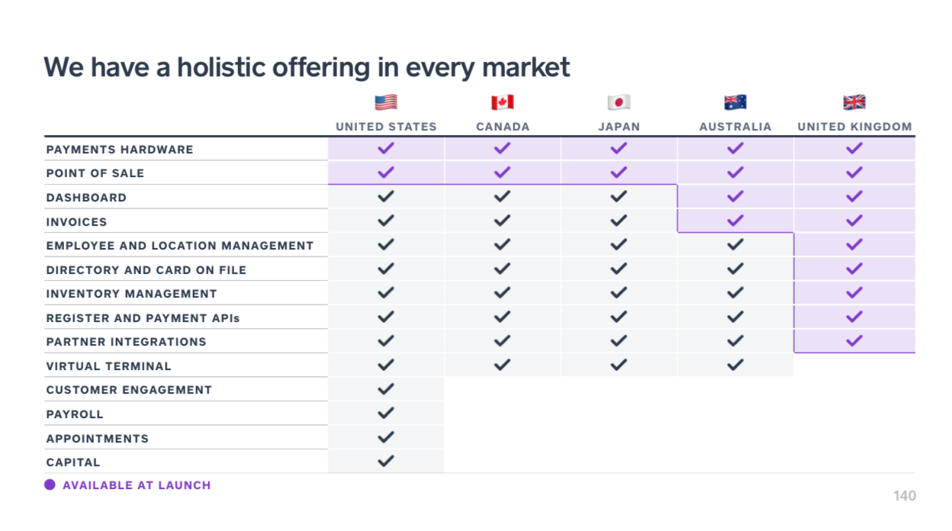952x531 pixels.
Task: Click the Canada flag icon
Action: [x=502, y=102]
